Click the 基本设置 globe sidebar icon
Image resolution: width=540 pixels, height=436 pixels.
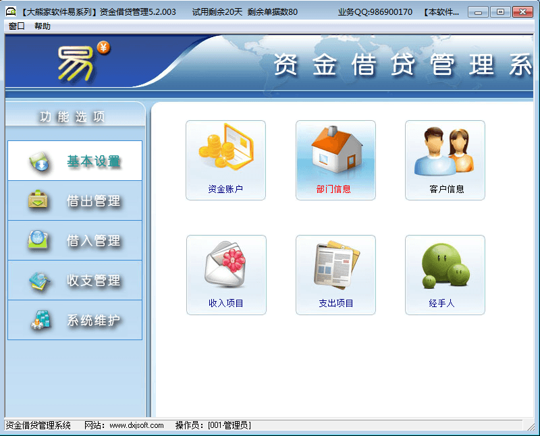pos(39,161)
